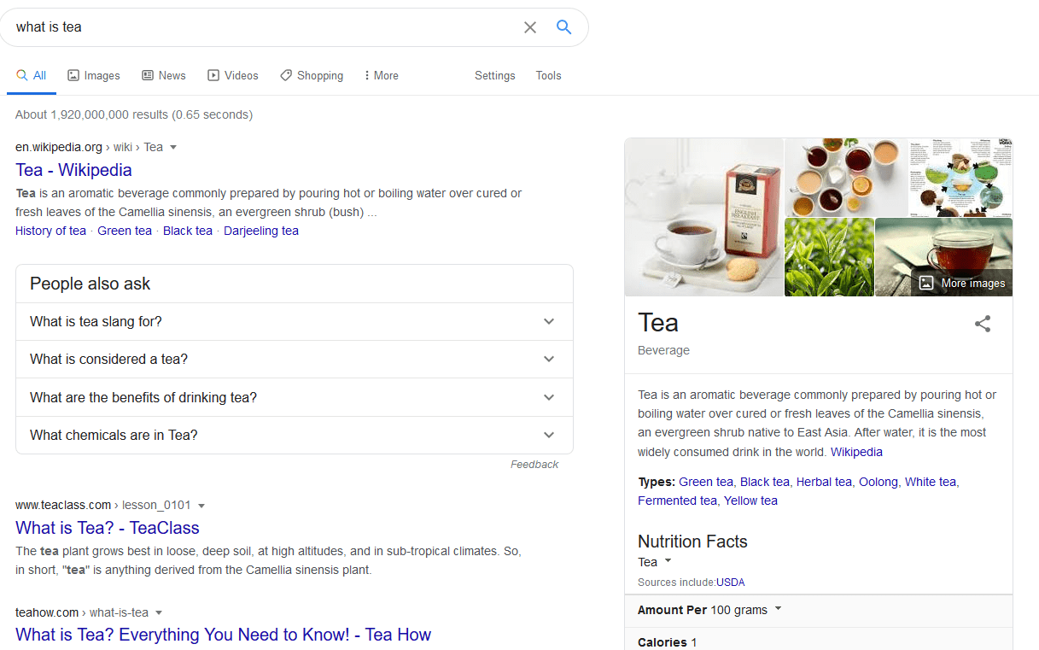Open the Tea dropdown under Nutrition Facts

[655, 562]
